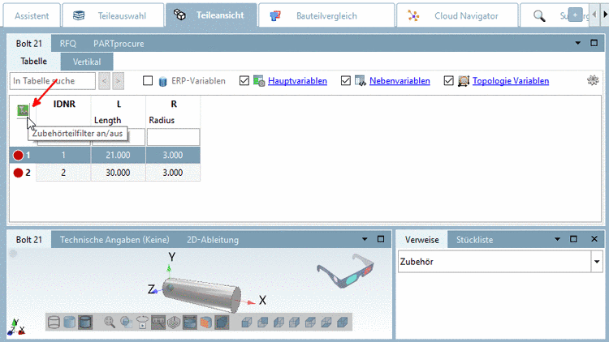
Task: Select table row 2 with length 30.000
Action: [x=105, y=173]
